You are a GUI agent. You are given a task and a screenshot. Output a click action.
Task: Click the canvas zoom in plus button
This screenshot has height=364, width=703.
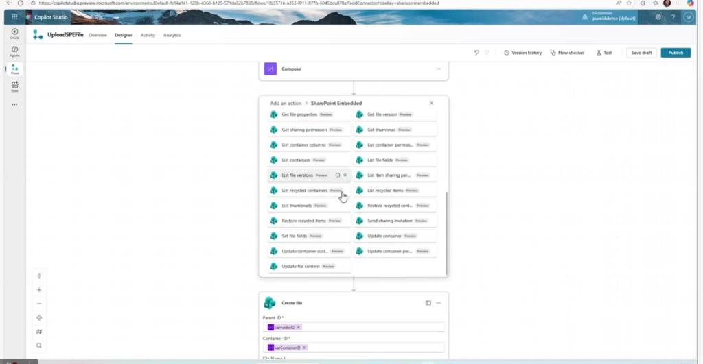(39, 290)
